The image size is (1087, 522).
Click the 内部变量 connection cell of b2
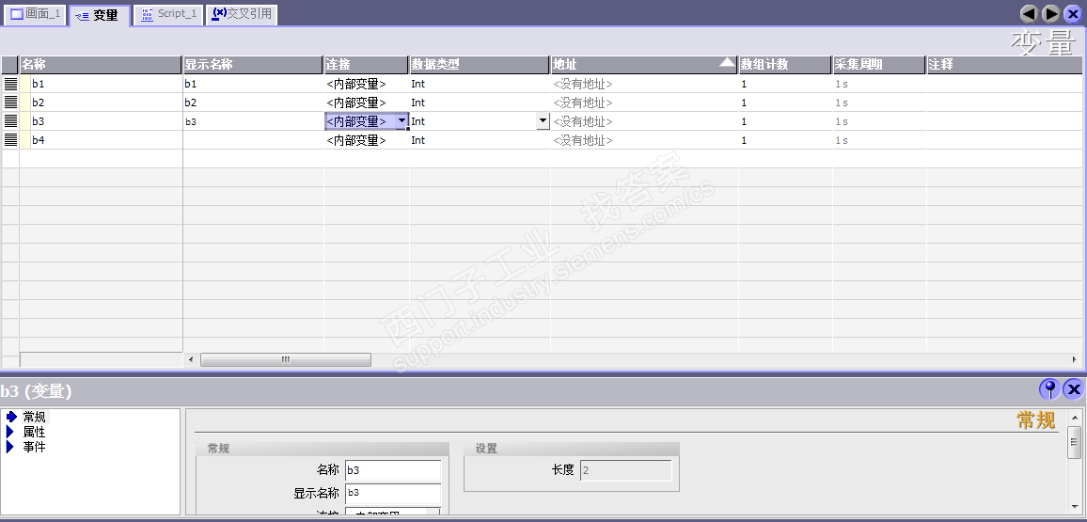(x=366, y=103)
